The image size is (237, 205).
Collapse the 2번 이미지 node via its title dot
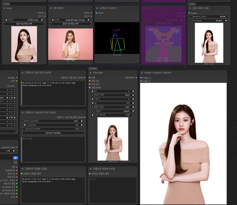point(50,8)
